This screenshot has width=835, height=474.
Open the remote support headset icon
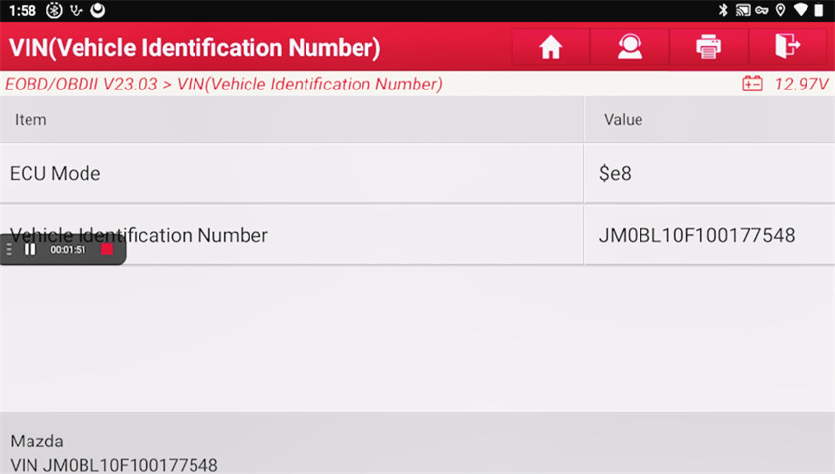630,47
